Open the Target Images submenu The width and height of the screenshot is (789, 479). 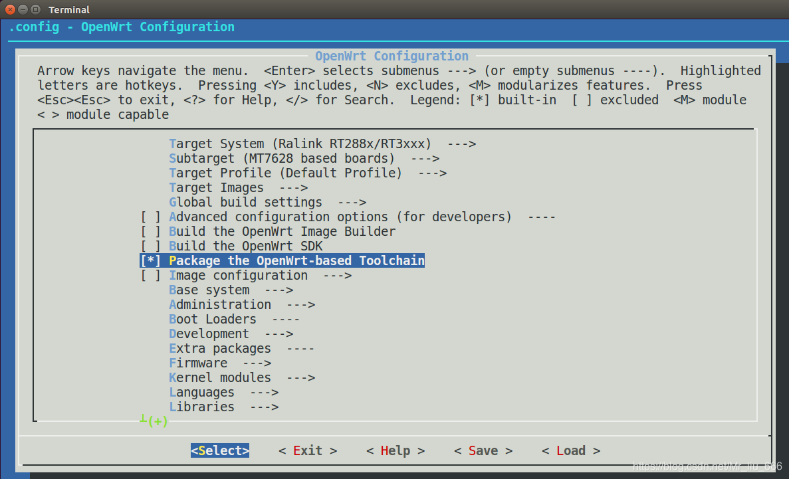click(239, 187)
